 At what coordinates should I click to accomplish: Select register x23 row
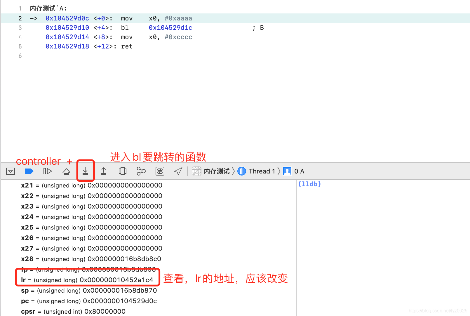click(x=92, y=206)
